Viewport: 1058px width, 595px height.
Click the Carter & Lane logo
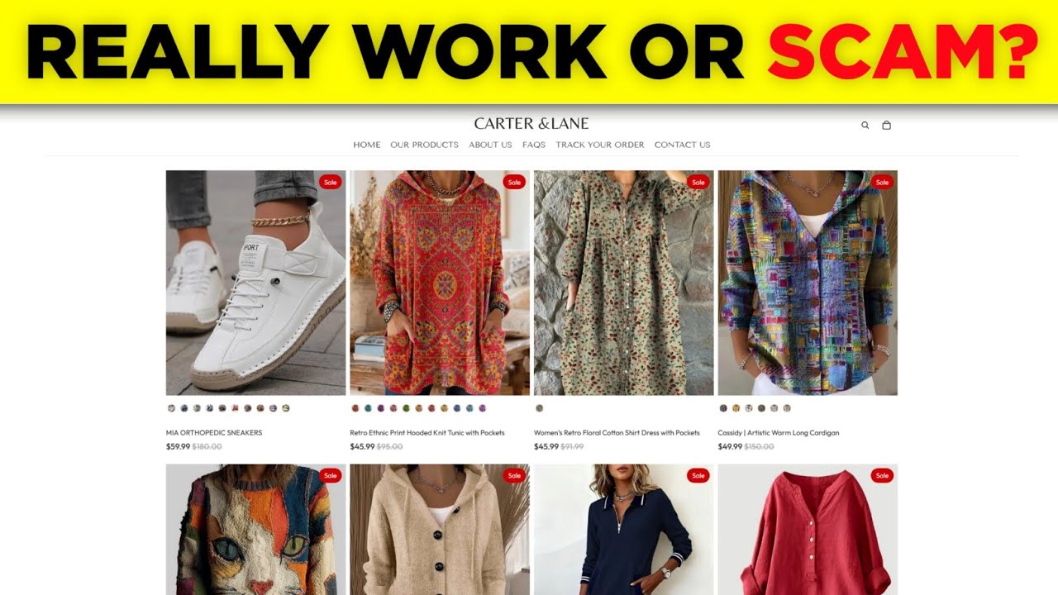(531, 124)
